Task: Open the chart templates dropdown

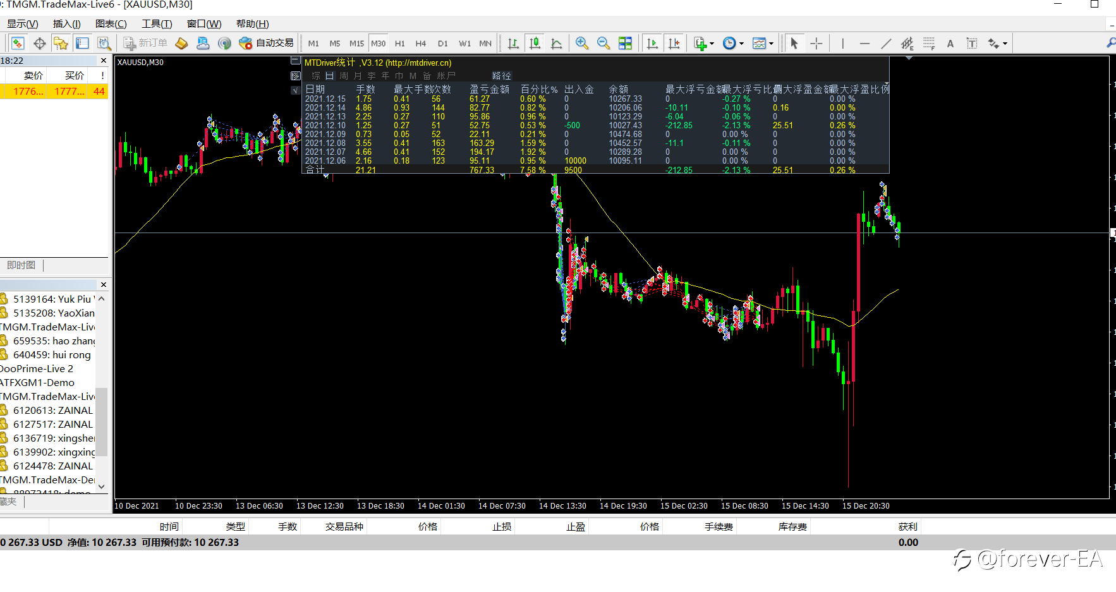Action: (771, 44)
